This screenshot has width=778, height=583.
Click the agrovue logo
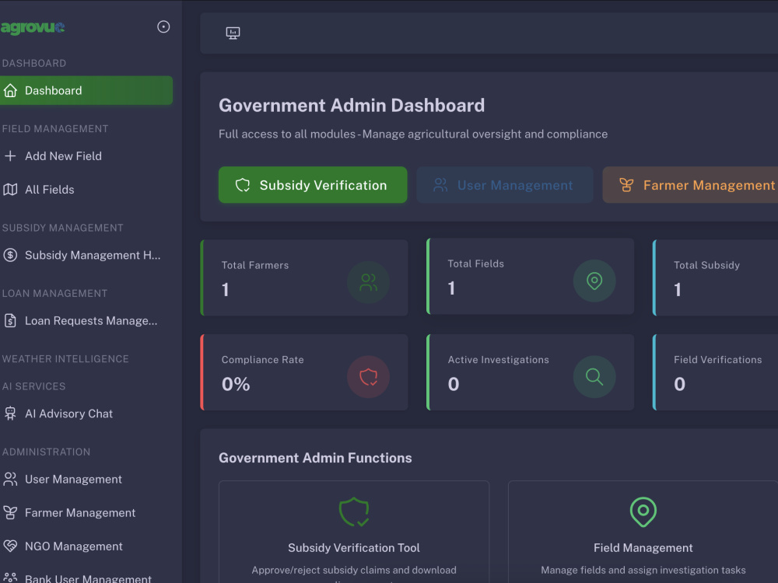[x=32, y=27]
